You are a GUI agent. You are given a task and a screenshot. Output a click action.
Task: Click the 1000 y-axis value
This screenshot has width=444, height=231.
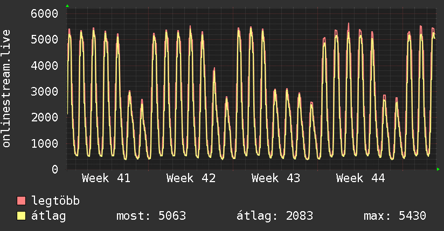44,143
